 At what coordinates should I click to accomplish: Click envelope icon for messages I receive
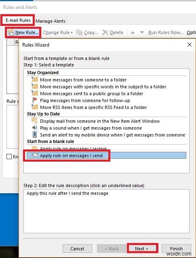34,148
